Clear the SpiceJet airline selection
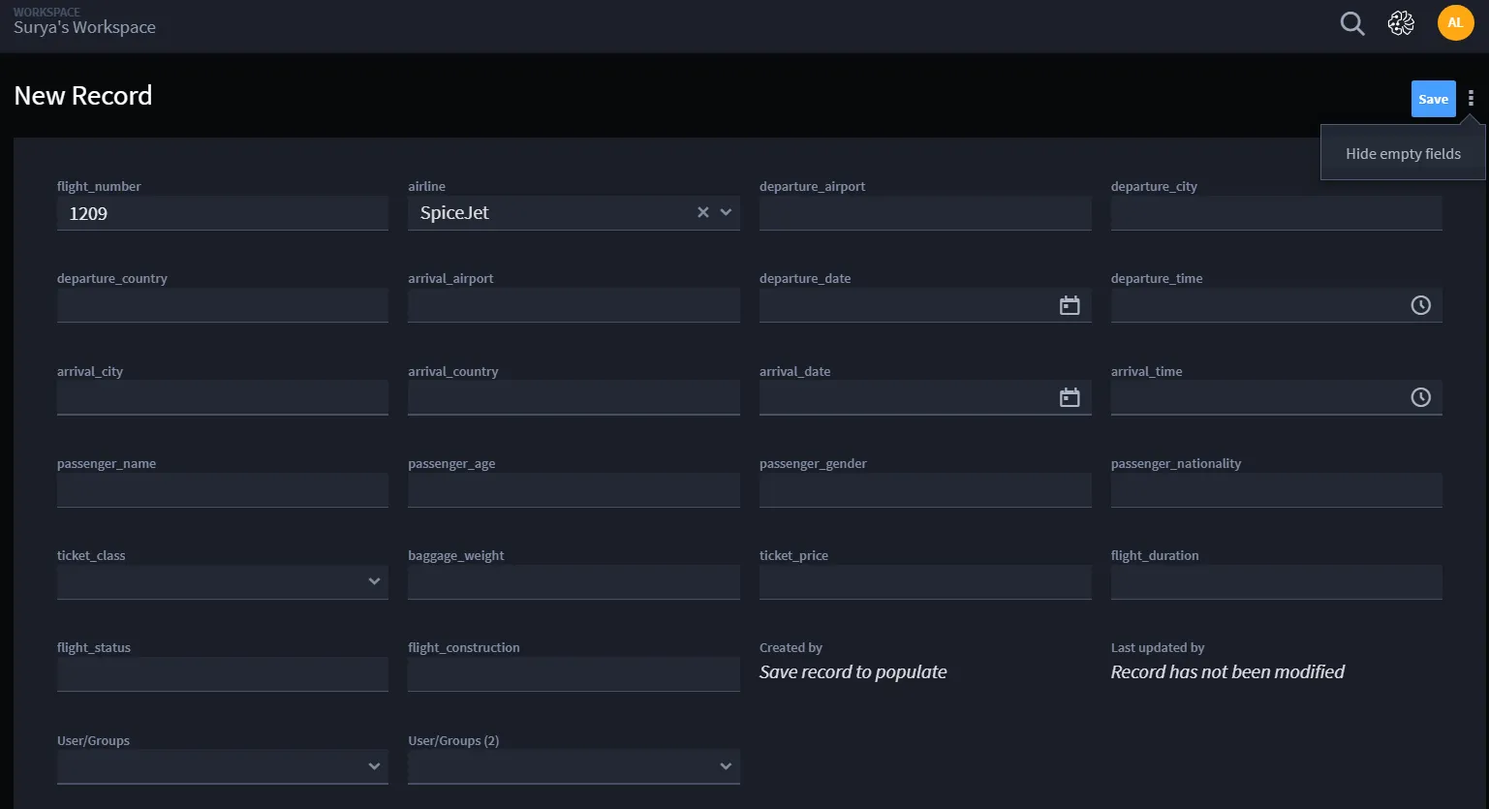Viewport: 1489px width, 809px height. point(703,212)
